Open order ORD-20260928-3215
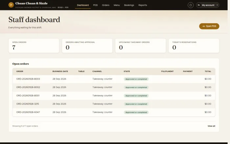The image size is (230, 144). click(28, 104)
